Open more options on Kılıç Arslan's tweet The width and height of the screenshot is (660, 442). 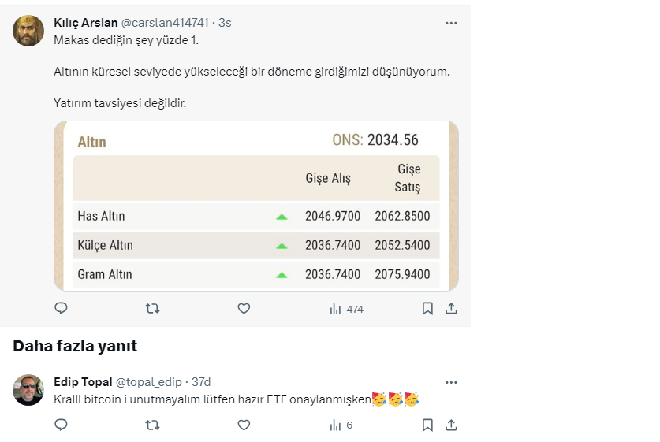[451, 23]
